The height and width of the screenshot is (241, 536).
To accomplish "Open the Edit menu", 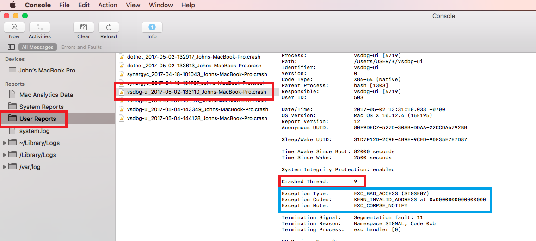I will (84, 5).
